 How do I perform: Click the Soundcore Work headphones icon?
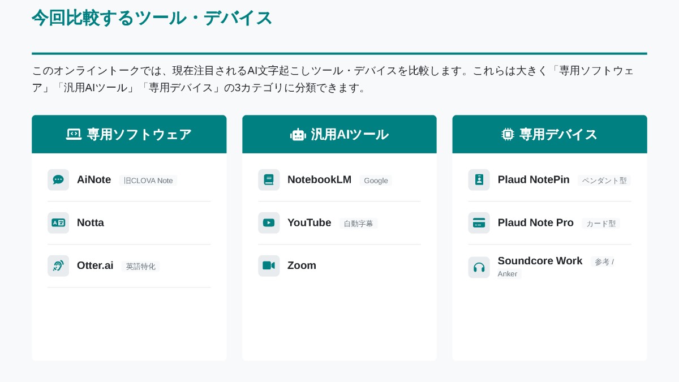479,267
